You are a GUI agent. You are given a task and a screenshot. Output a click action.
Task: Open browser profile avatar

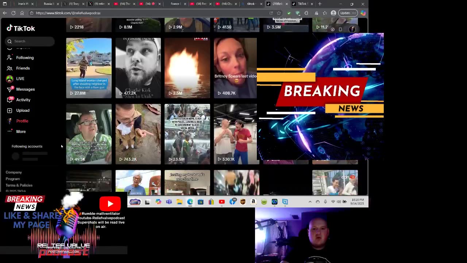[x=333, y=13]
